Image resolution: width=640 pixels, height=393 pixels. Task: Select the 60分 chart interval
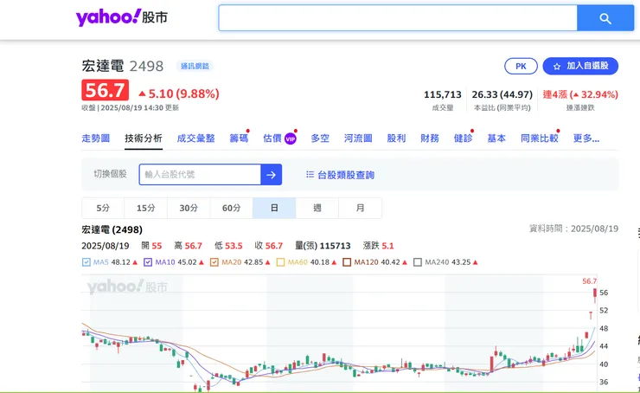(x=232, y=208)
